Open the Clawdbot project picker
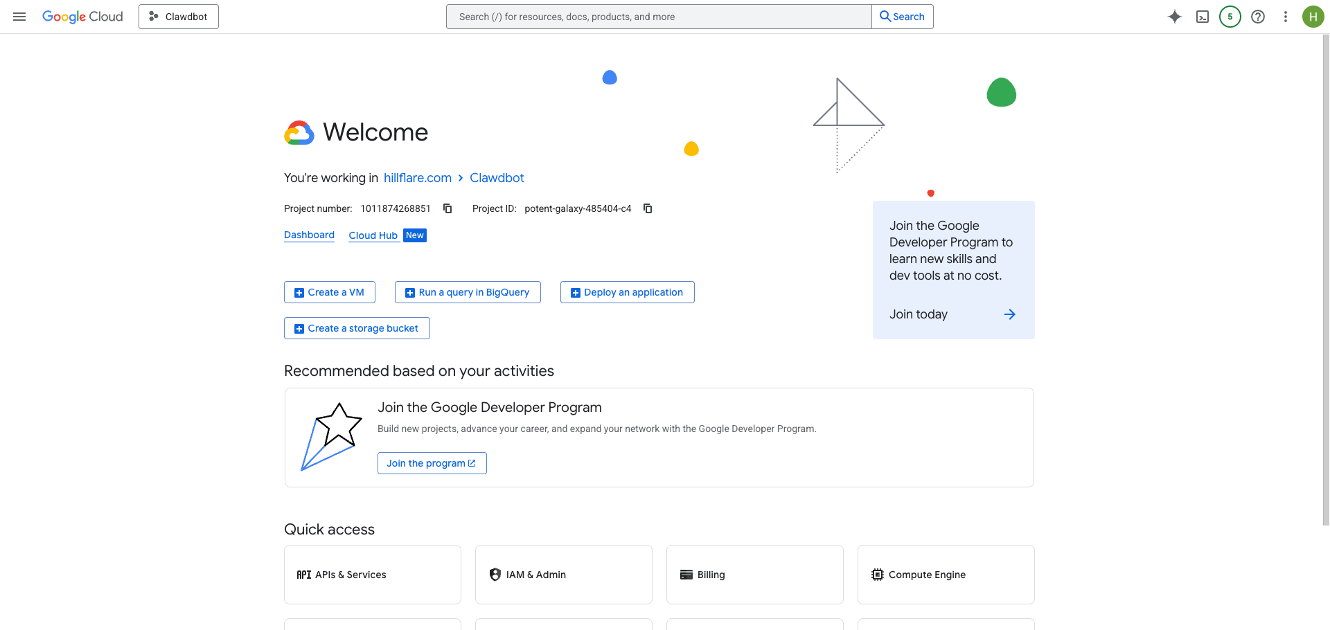Image resolution: width=1330 pixels, height=630 pixels. pyautogui.click(x=178, y=16)
